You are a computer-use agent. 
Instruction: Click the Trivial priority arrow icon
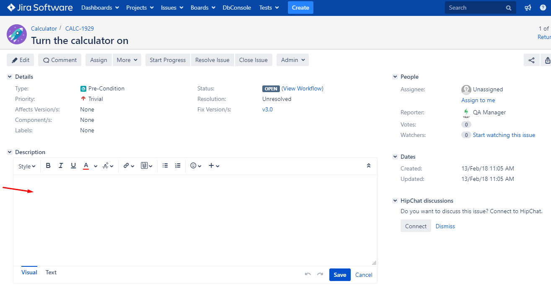83,99
